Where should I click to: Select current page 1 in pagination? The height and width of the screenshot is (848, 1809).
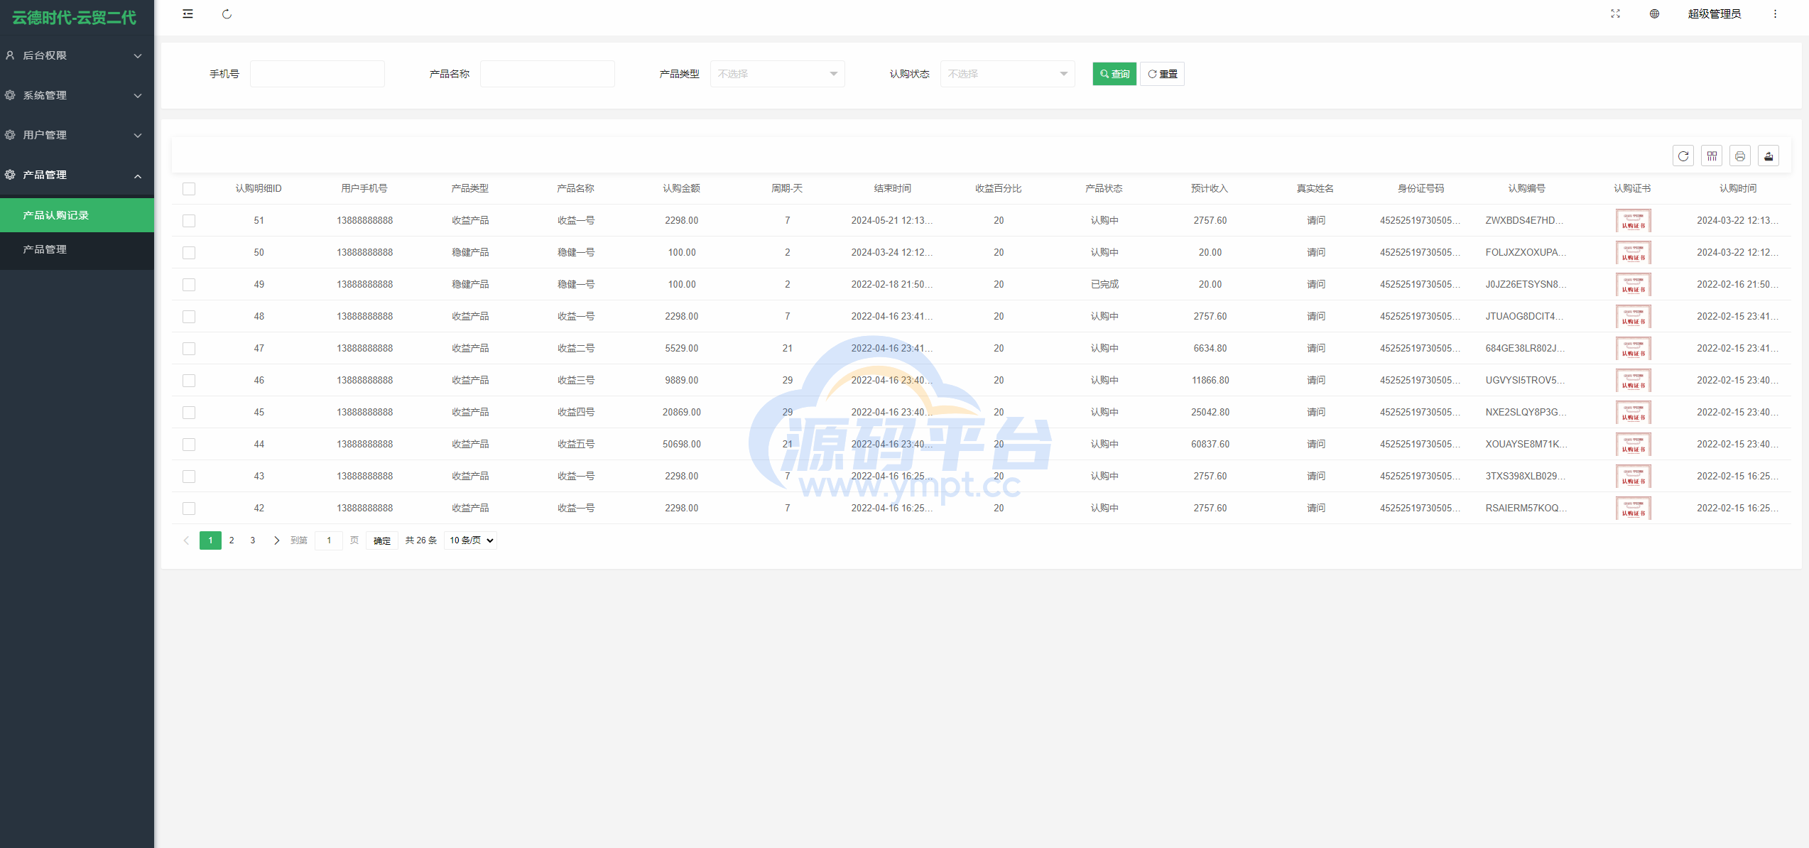(210, 540)
